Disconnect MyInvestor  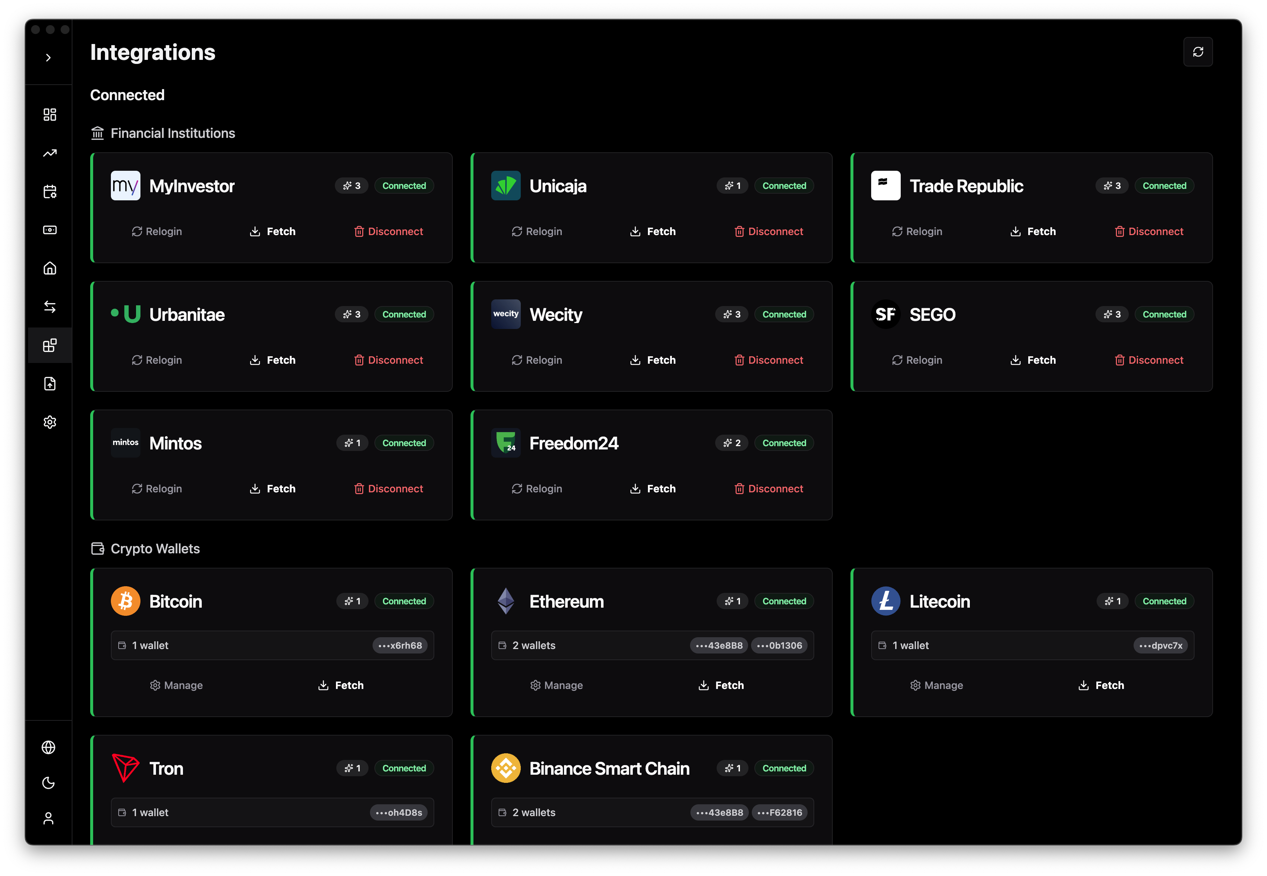388,232
